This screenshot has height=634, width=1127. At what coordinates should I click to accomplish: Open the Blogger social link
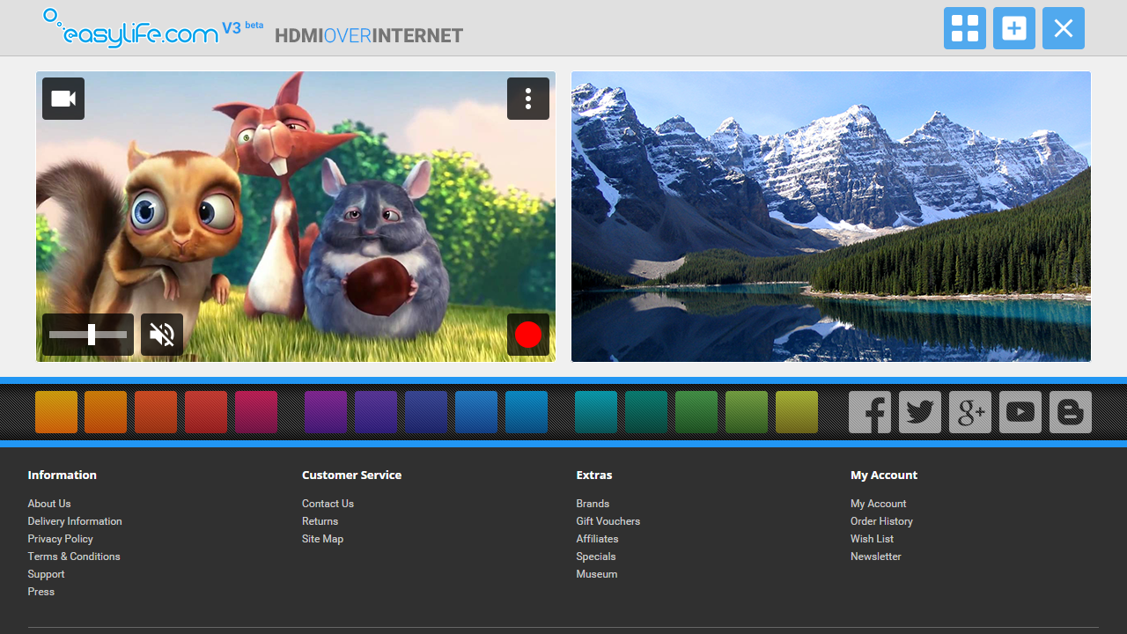pyautogui.click(x=1071, y=412)
